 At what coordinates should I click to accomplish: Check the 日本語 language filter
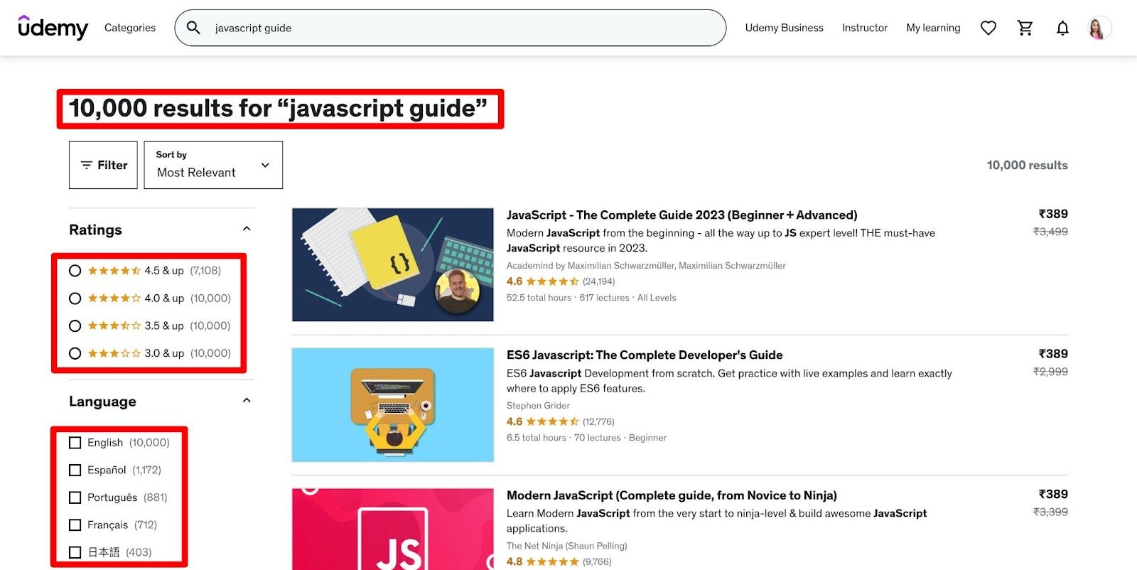click(x=75, y=552)
